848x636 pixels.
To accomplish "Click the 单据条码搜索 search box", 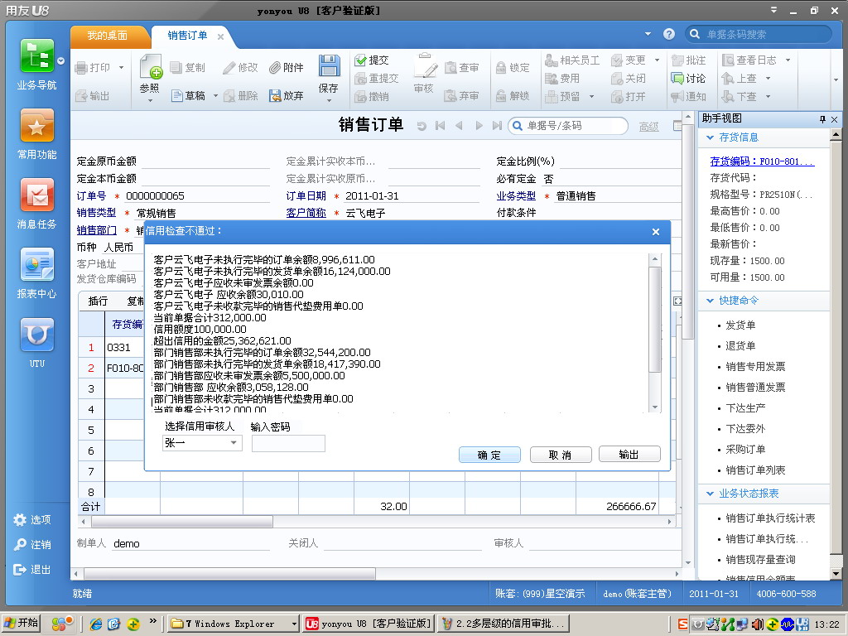I will [x=759, y=34].
